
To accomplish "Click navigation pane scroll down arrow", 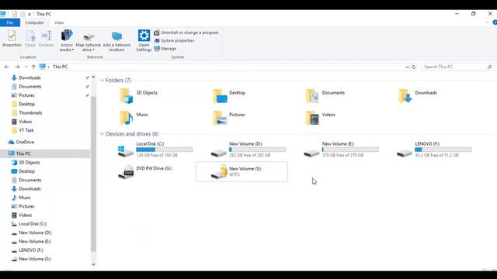I will (x=93, y=264).
